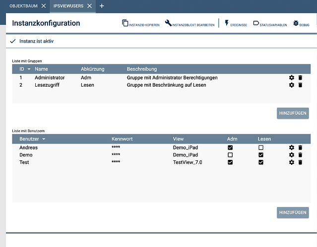This screenshot has width=317, height=247.
Task: Select the Test user name cell
Action: [24, 162]
